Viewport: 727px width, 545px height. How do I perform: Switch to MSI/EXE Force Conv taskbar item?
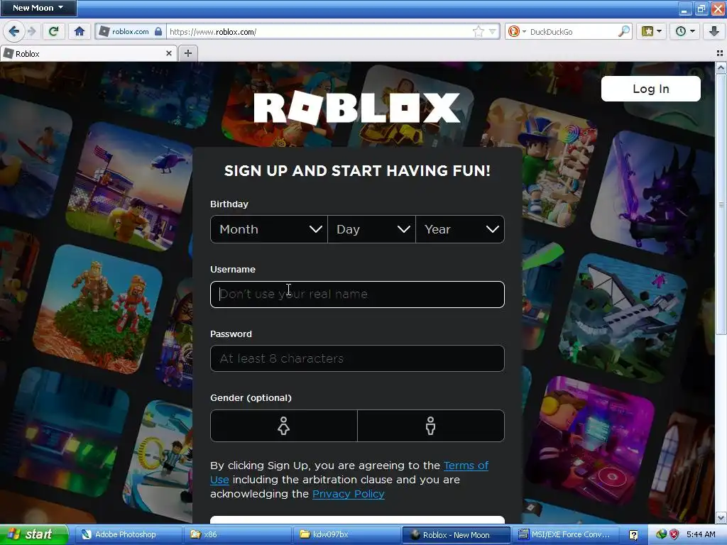[x=564, y=534]
